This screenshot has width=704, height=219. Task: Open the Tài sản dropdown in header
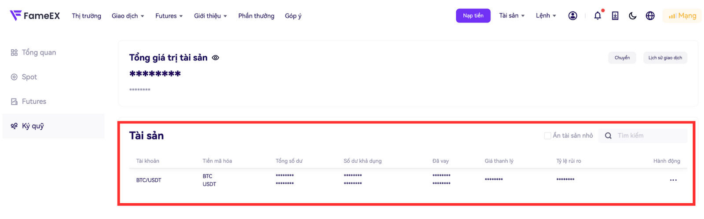point(512,16)
